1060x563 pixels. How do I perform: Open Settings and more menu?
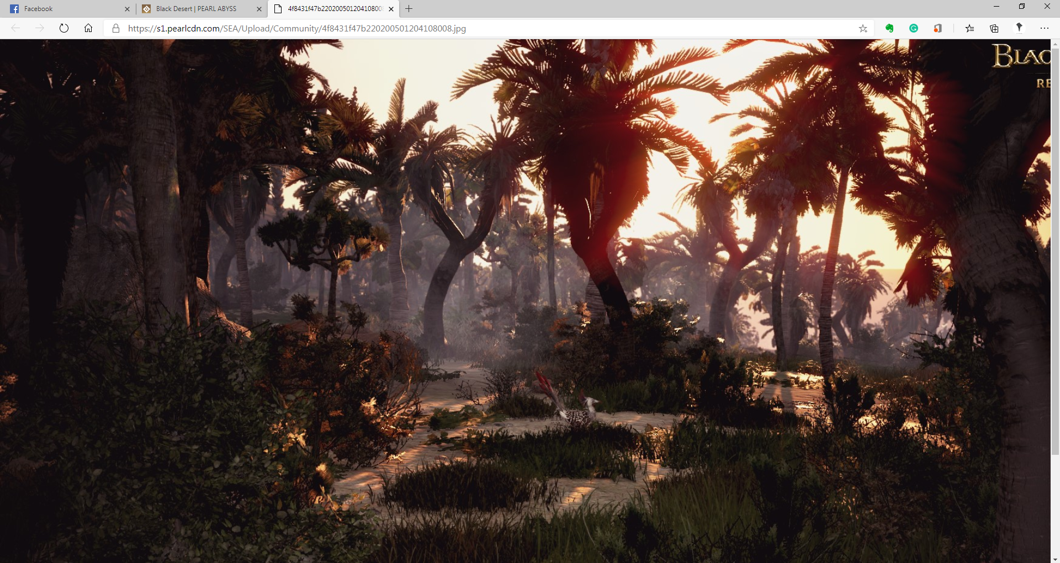[1044, 28]
